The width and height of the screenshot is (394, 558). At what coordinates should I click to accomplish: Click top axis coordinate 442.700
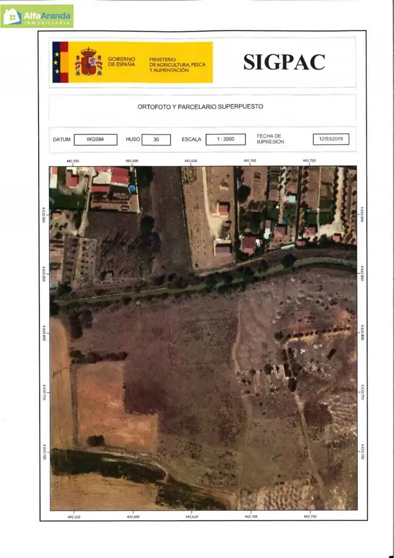249,161
